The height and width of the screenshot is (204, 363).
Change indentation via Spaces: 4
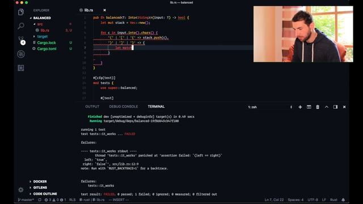point(296,200)
